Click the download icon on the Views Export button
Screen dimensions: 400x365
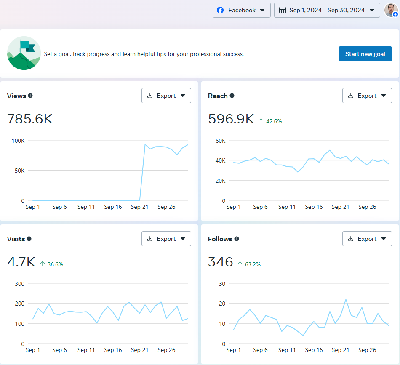tap(149, 96)
